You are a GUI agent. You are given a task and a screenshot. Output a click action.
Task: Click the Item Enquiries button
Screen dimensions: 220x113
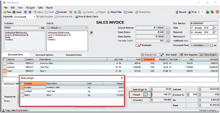[189, 55]
